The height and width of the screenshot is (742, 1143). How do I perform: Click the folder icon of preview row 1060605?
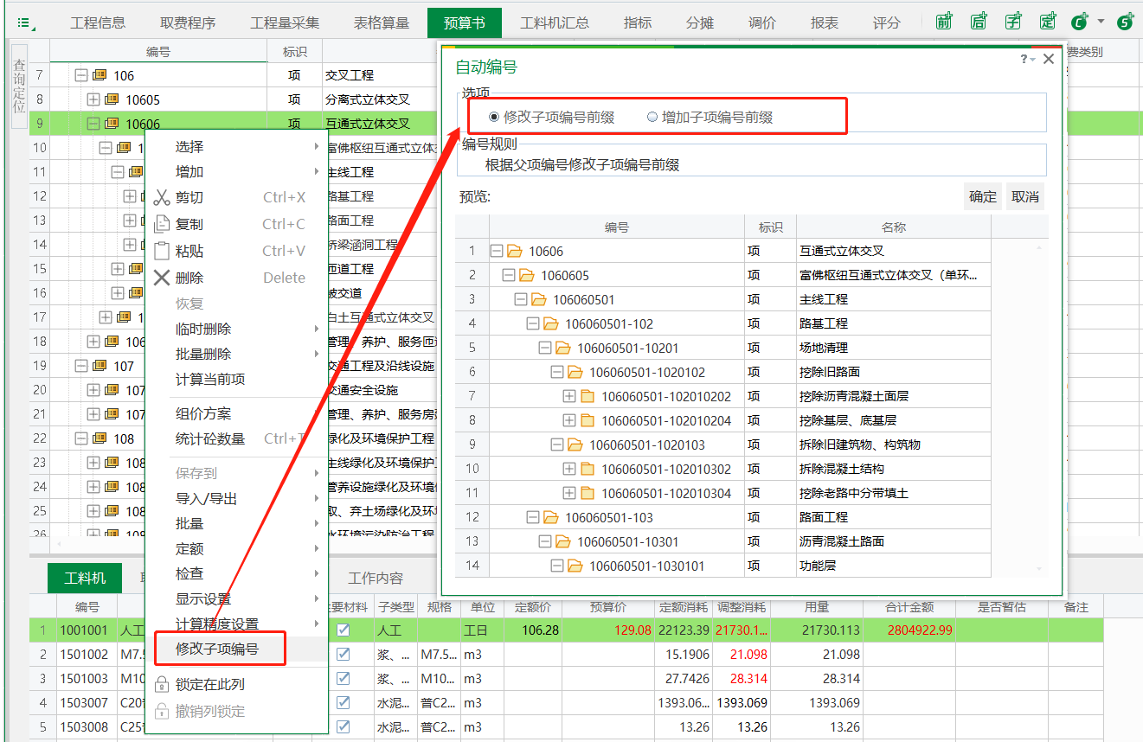tap(527, 276)
